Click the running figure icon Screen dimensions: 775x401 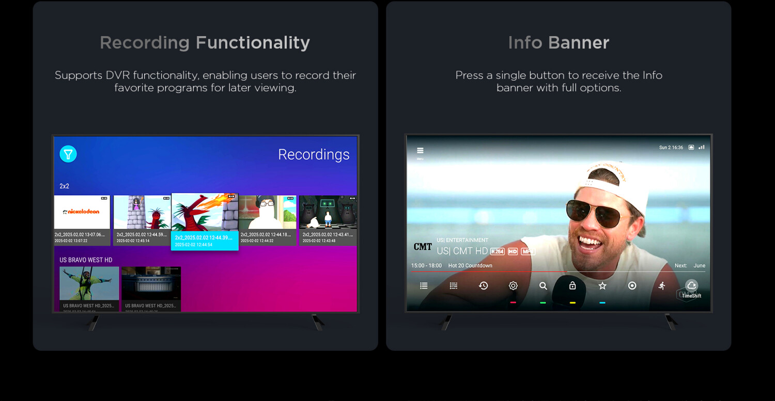[662, 285]
